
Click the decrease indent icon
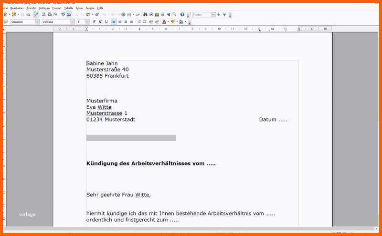pyautogui.click(x=151, y=22)
